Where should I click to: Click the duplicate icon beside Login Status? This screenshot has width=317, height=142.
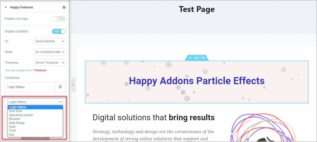click(60, 87)
